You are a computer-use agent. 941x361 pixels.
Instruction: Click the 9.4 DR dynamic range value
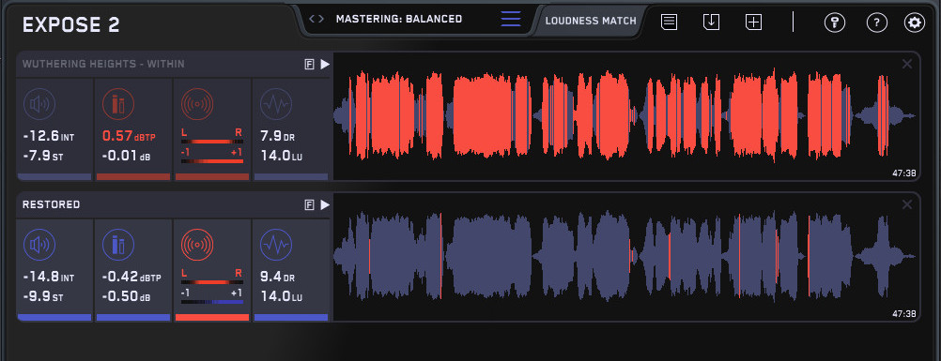coord(278,278)
